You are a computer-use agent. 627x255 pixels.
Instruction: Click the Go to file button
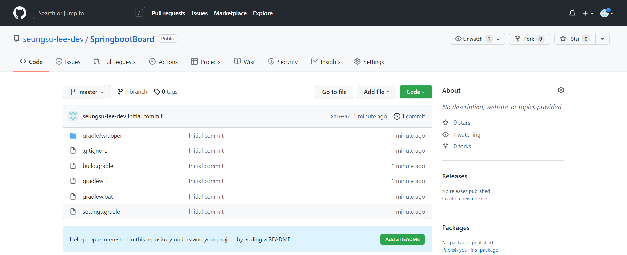(x=334, y=92)
